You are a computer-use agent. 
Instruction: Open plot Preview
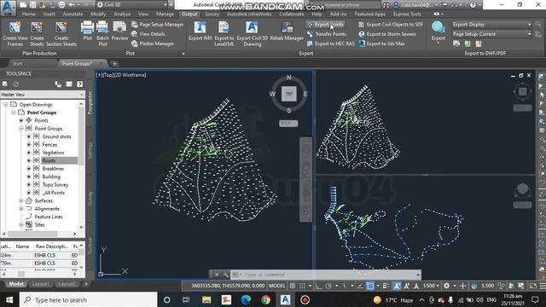[x=119, y=31]
